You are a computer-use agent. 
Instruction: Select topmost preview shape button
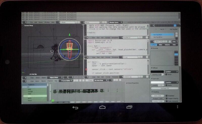point(176,52)
